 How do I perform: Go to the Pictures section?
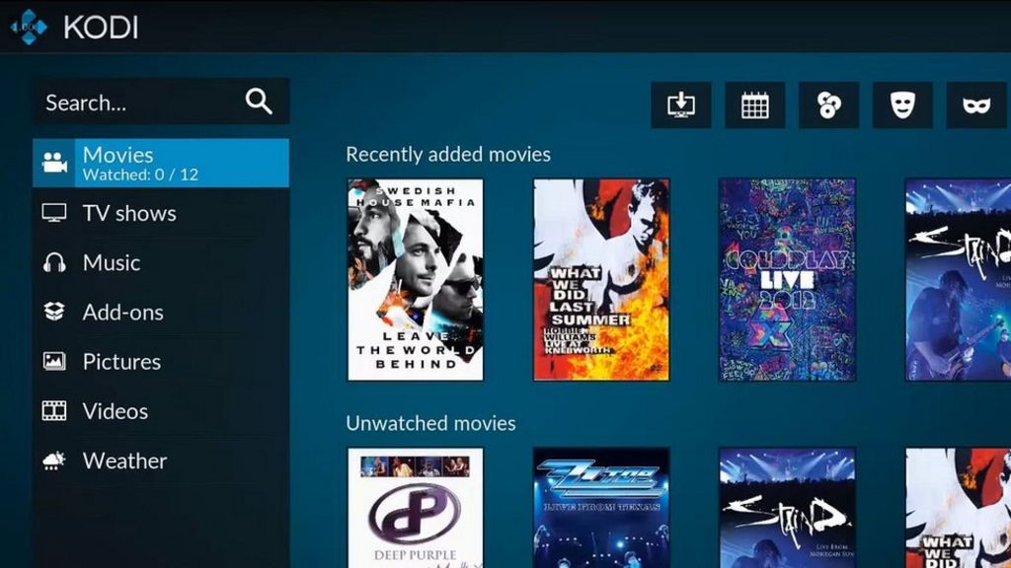coord(121,362)
